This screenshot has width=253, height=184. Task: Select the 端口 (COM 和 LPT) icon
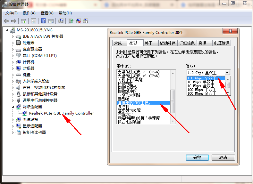click(19, 56)
